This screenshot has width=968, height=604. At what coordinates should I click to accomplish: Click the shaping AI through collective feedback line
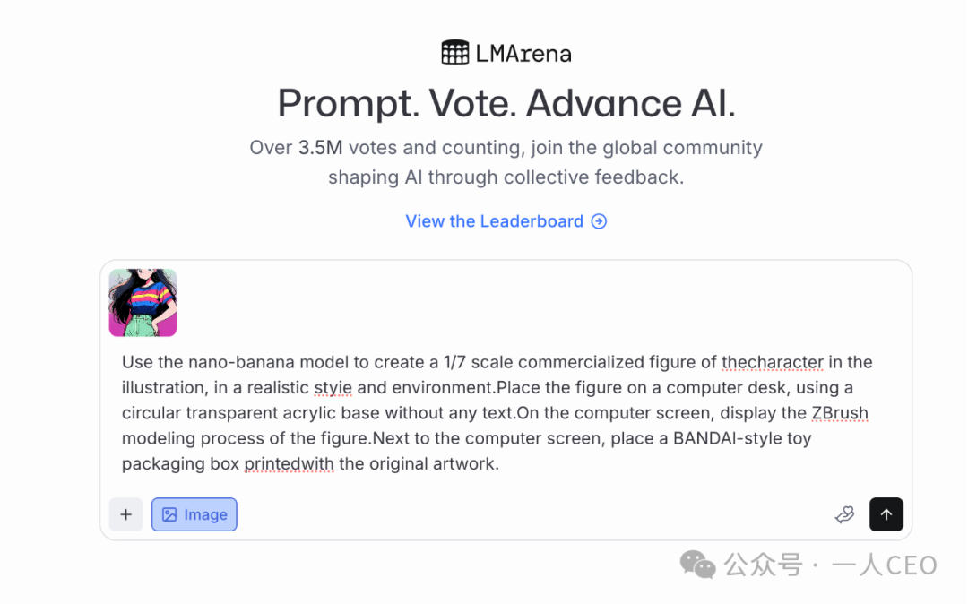point(506,177)
